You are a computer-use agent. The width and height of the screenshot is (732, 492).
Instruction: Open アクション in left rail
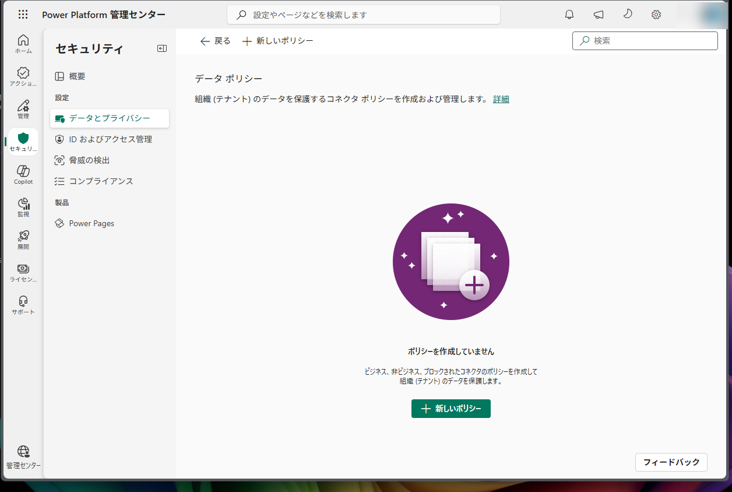click(23, 77)
